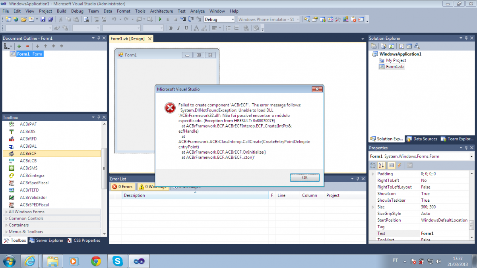Switch to the Server Explorer tab
The width and height of the screenshot is (477, 268).
46,240
